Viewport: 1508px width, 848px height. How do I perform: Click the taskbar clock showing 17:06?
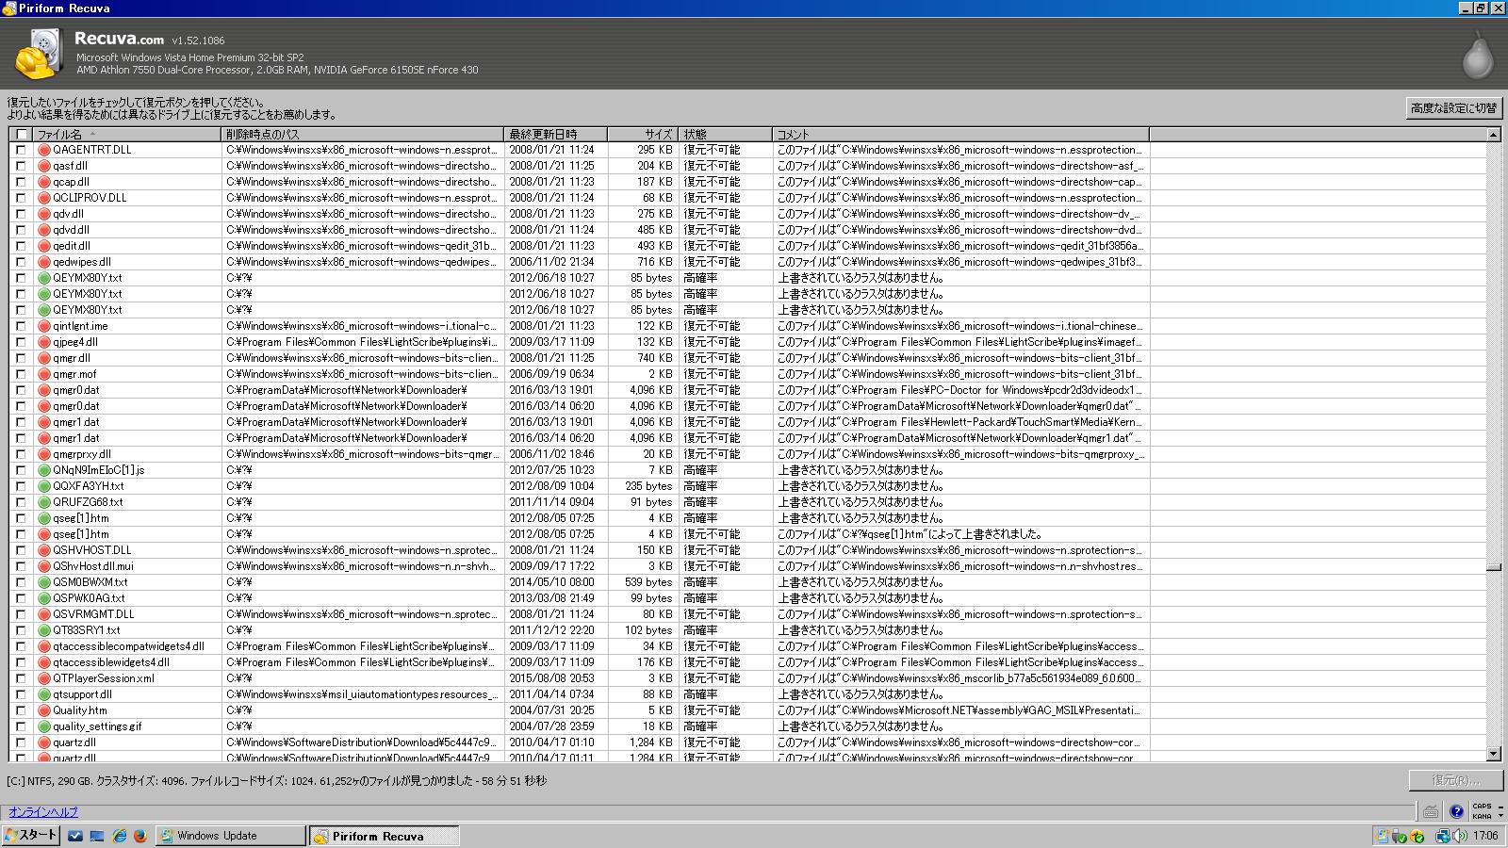(1485, 836)
